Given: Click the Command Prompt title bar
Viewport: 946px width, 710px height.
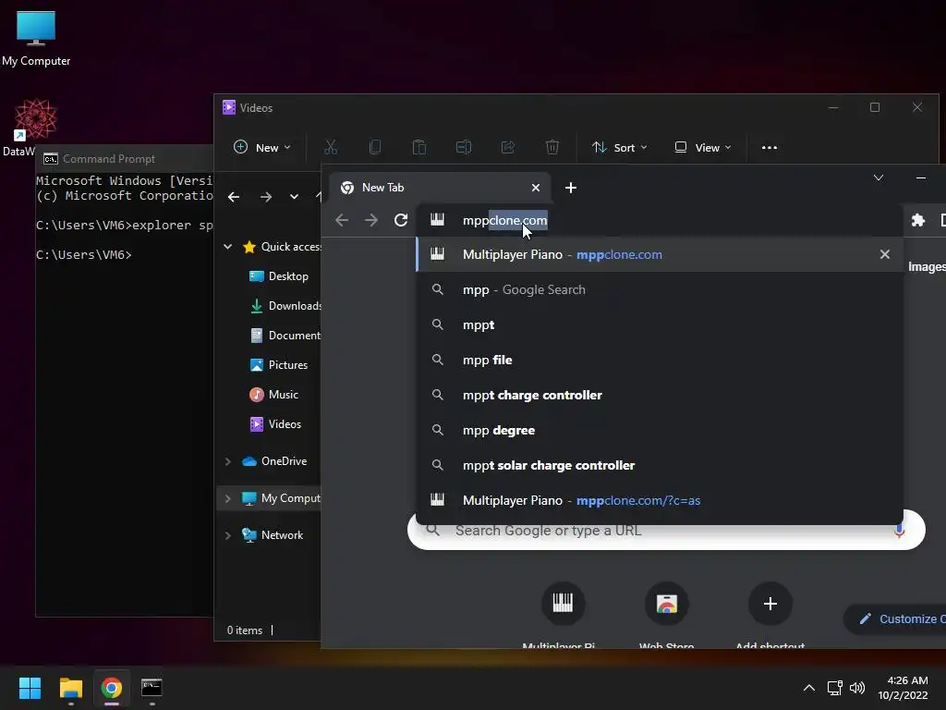Looking at the screenshot, I should [125, 159].
